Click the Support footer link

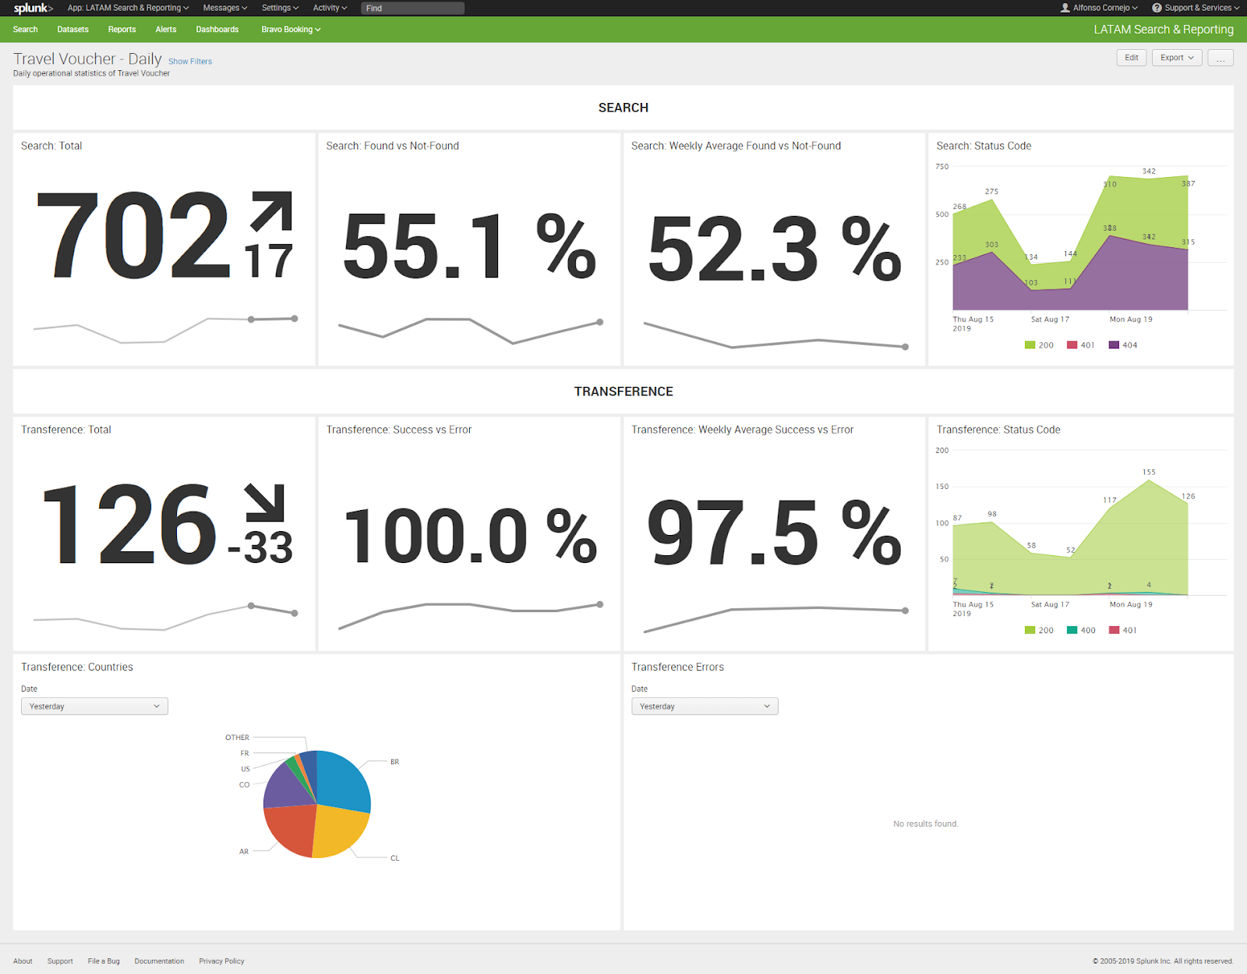point(60,961)
